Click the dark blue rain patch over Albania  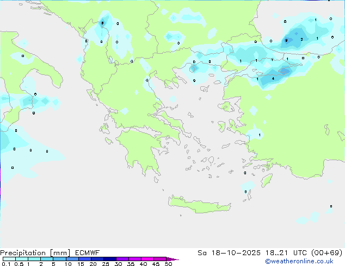tap(102, 23)
